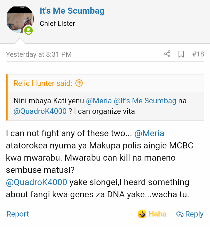Click the Reply text button

pyautogui.click(x=194, y=214)
